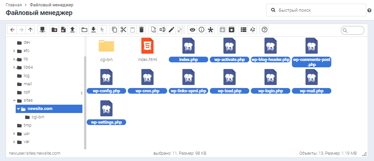Toggle list view mode icon

tap(244, 30)
